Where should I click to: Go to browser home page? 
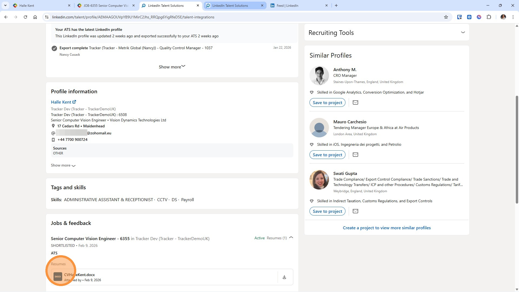pos(35,17)
